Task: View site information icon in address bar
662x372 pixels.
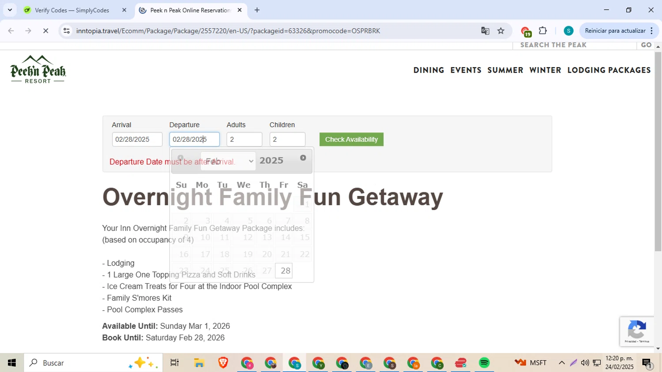Action: pyautogui.click(x=67, y=31)
